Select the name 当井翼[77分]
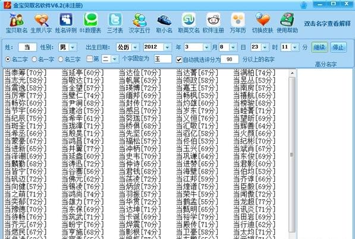Viewport: 355px width, 239px height. tap(83, 149)
